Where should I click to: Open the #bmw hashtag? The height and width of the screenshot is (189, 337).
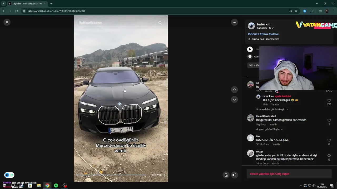pos(264,34)
